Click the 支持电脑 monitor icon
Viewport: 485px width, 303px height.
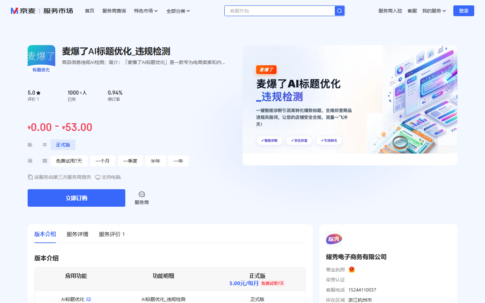click(98, 177)
